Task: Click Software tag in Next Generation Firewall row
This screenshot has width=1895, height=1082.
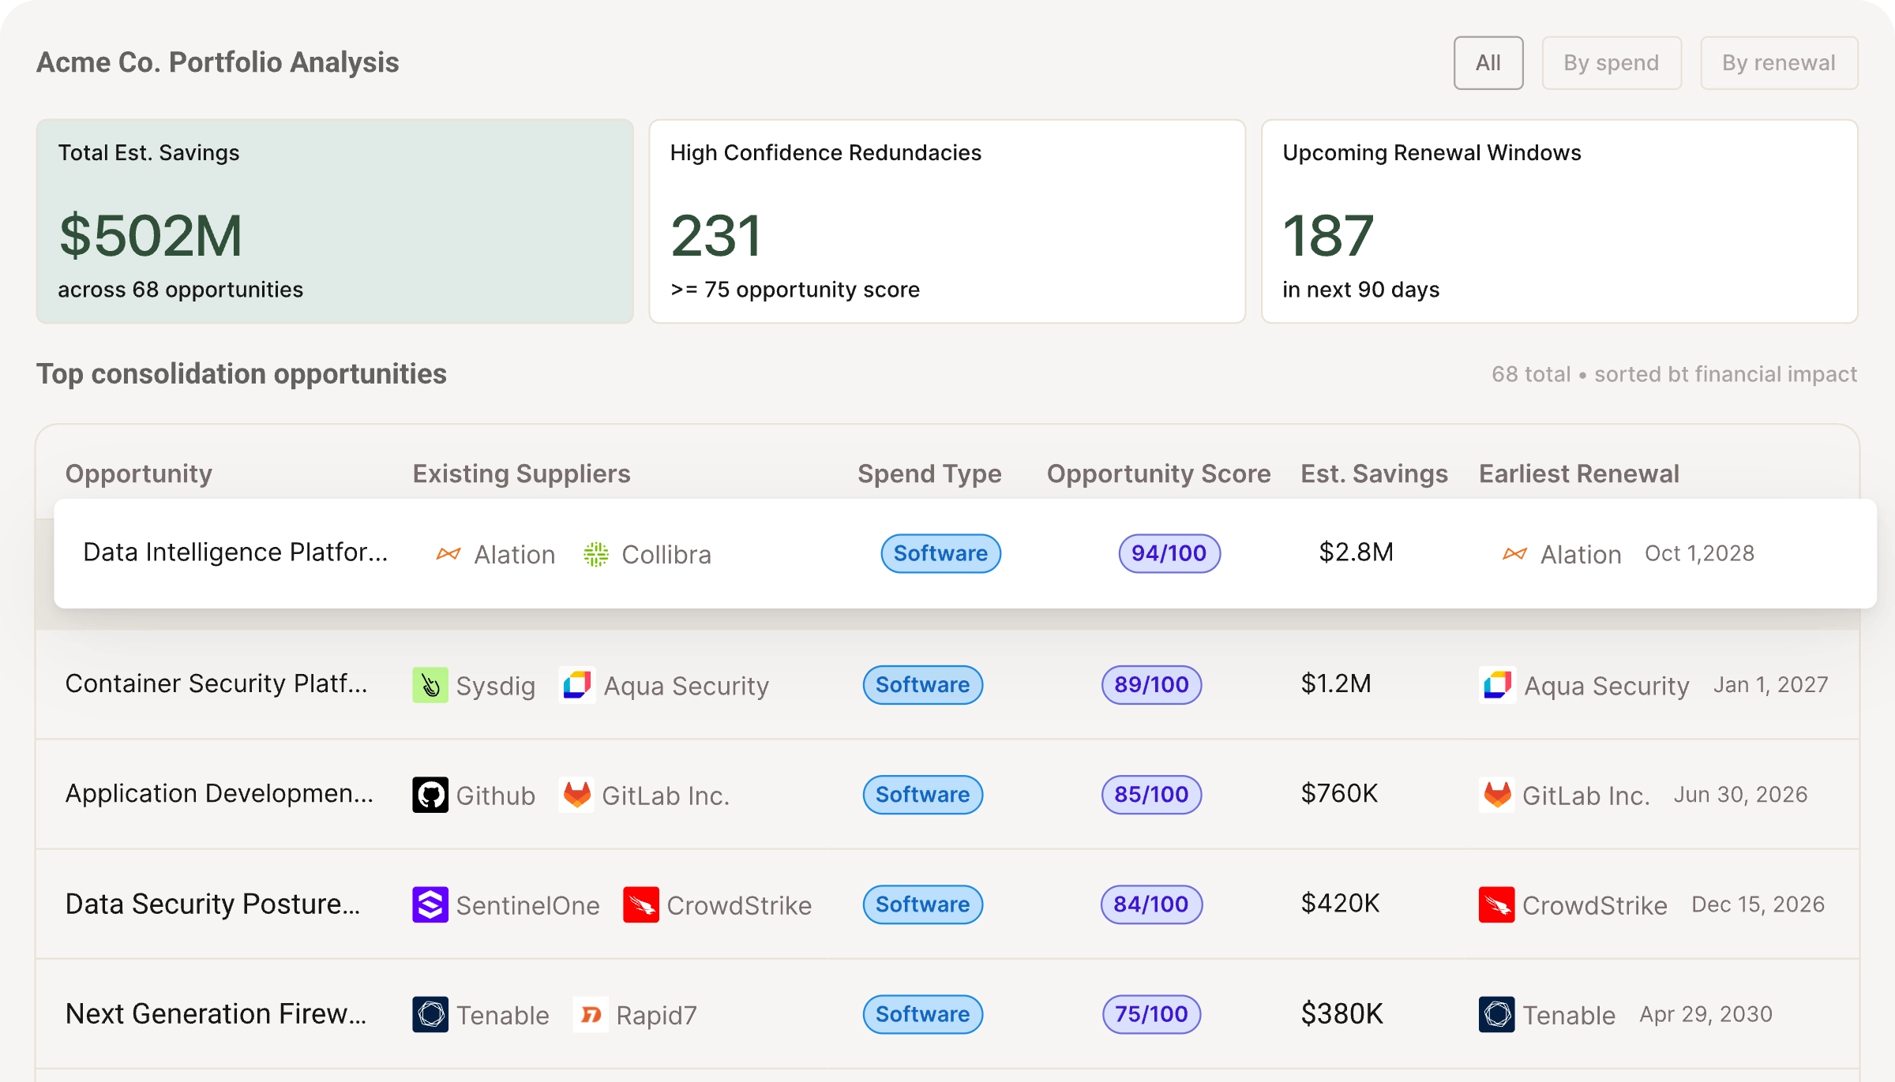Action: pos(922,1014)
